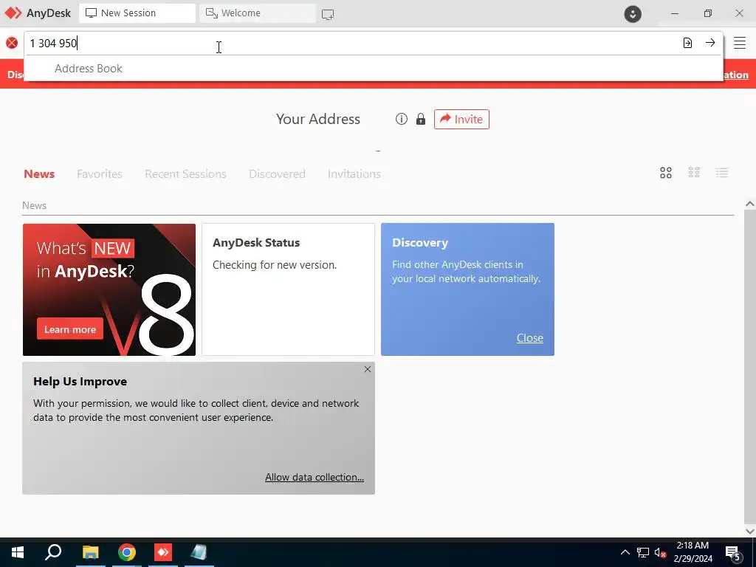Open the Discovered tab
The height and width of the screenshot is (567, 756).
[x=278, y=174]
